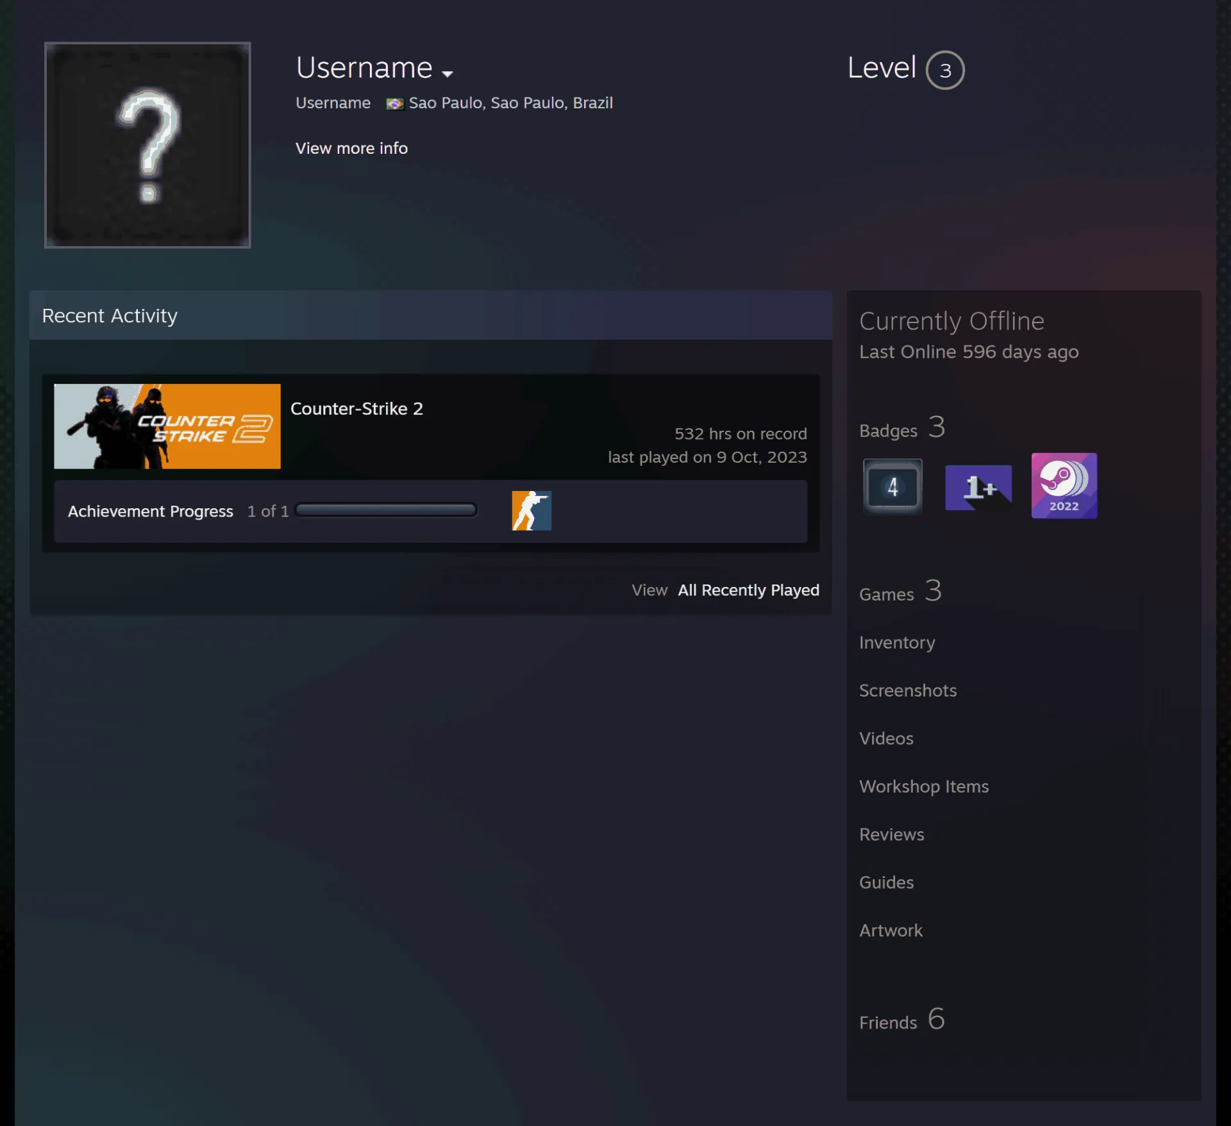Viewport: 1231px width, 1126px height.
Task: Click the 'Sao Paulo, Sao Paulo, Brazil' location
Action: point(511,103)
